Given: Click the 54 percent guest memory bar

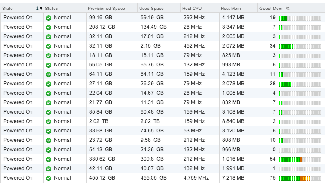Looking at the screenshot, I should coord(300,159).
